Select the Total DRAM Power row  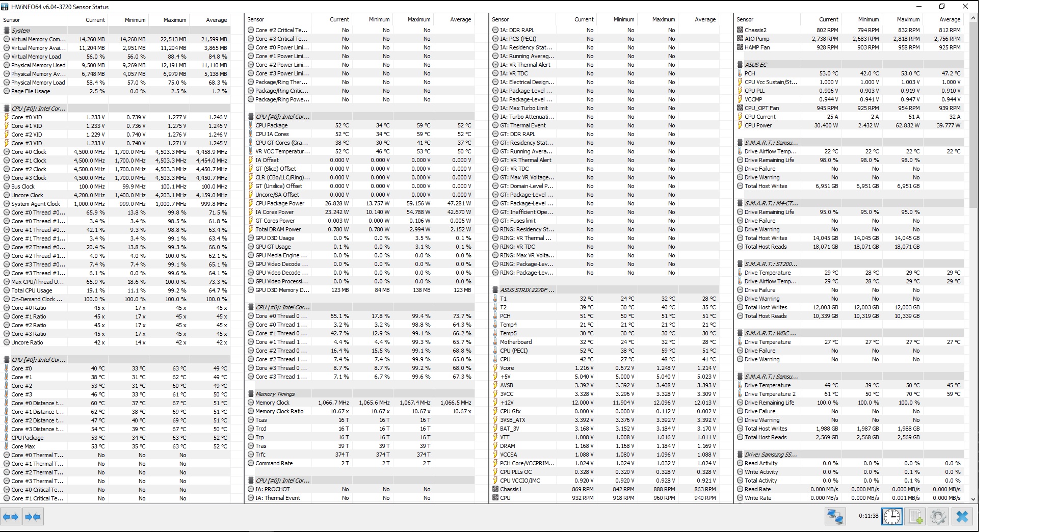[361, 229]
